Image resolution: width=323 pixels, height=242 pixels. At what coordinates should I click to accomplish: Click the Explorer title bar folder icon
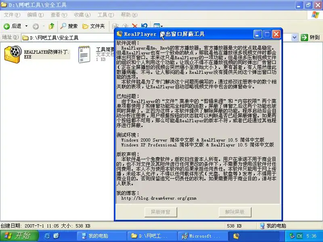[x=4, y=5]
